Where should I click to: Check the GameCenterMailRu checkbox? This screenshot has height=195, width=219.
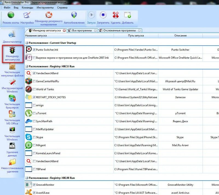coord(34,81)
